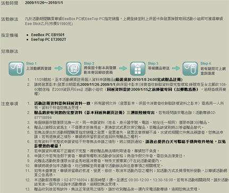Click note 13 about missing gift parts
Viewport: 229px width, 193px height.
click(117, 189)
